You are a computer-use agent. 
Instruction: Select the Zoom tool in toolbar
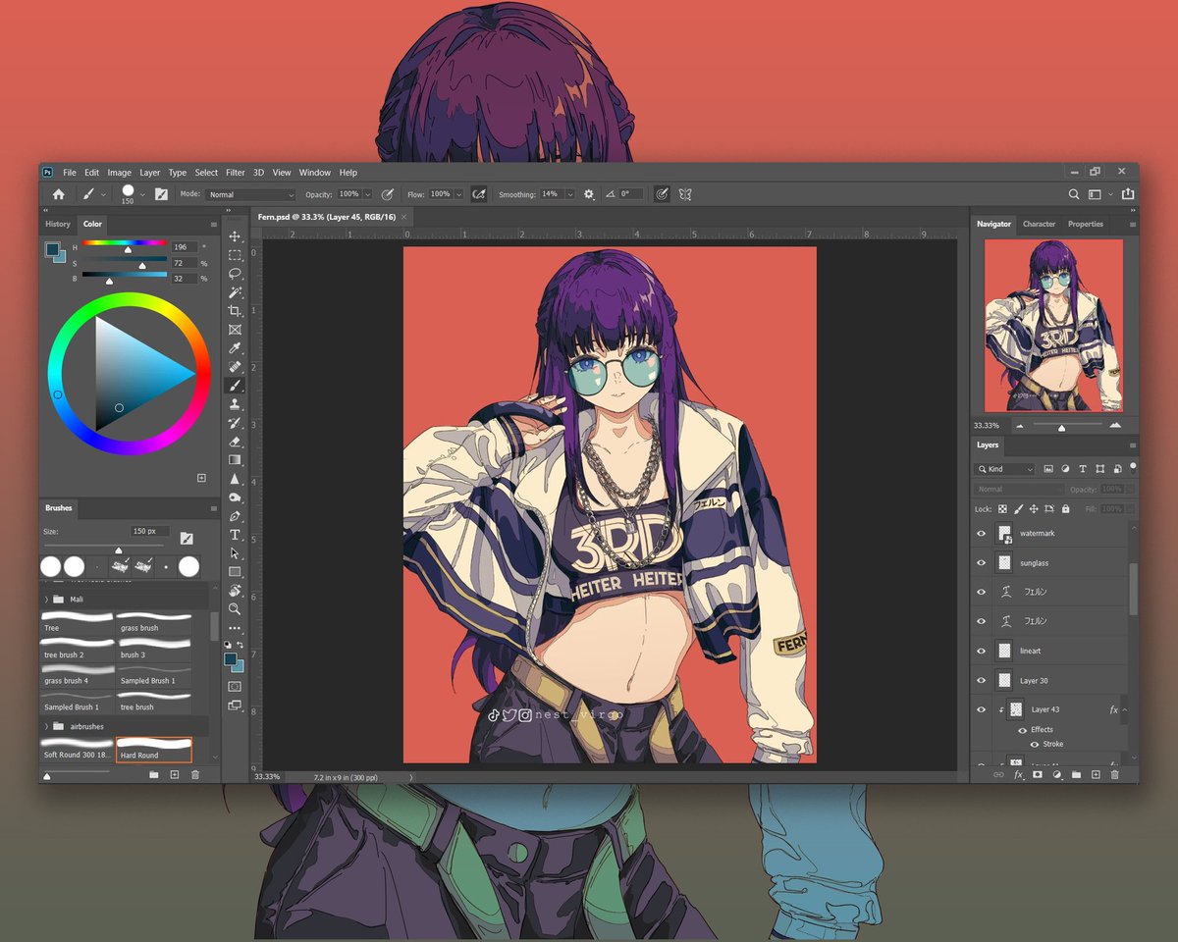(x=235, y=609)
